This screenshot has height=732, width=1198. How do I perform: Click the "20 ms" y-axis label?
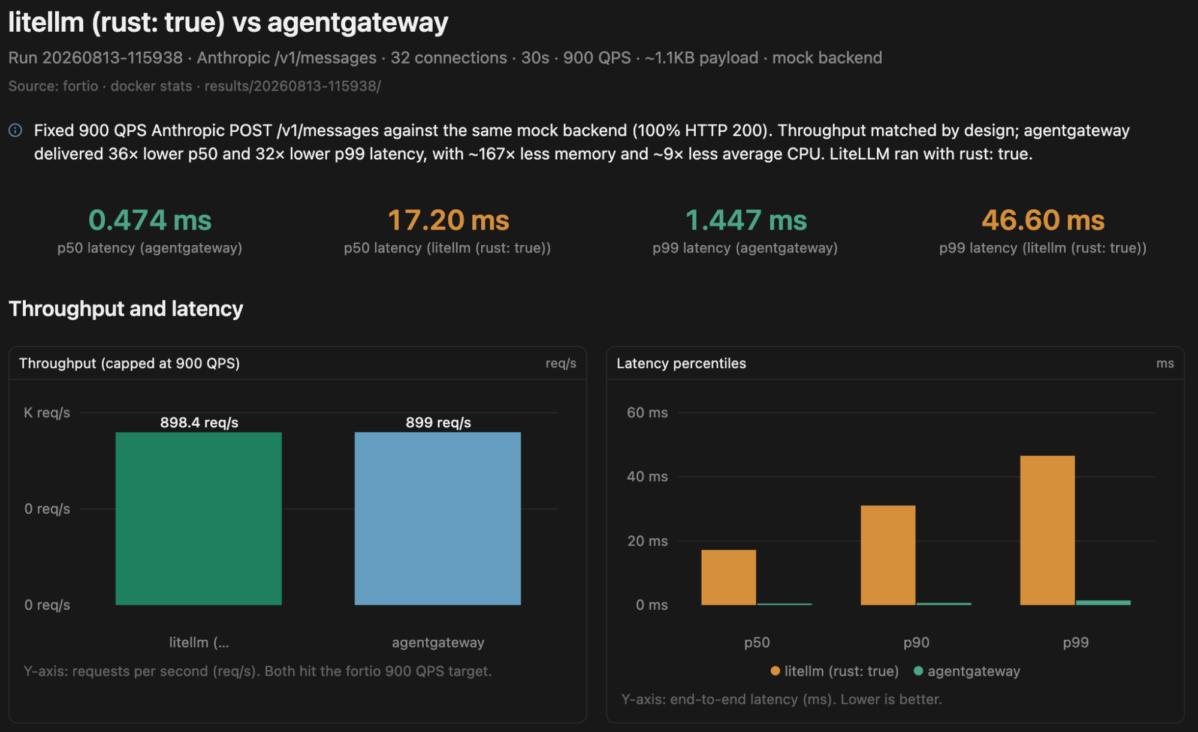(647, 541)
